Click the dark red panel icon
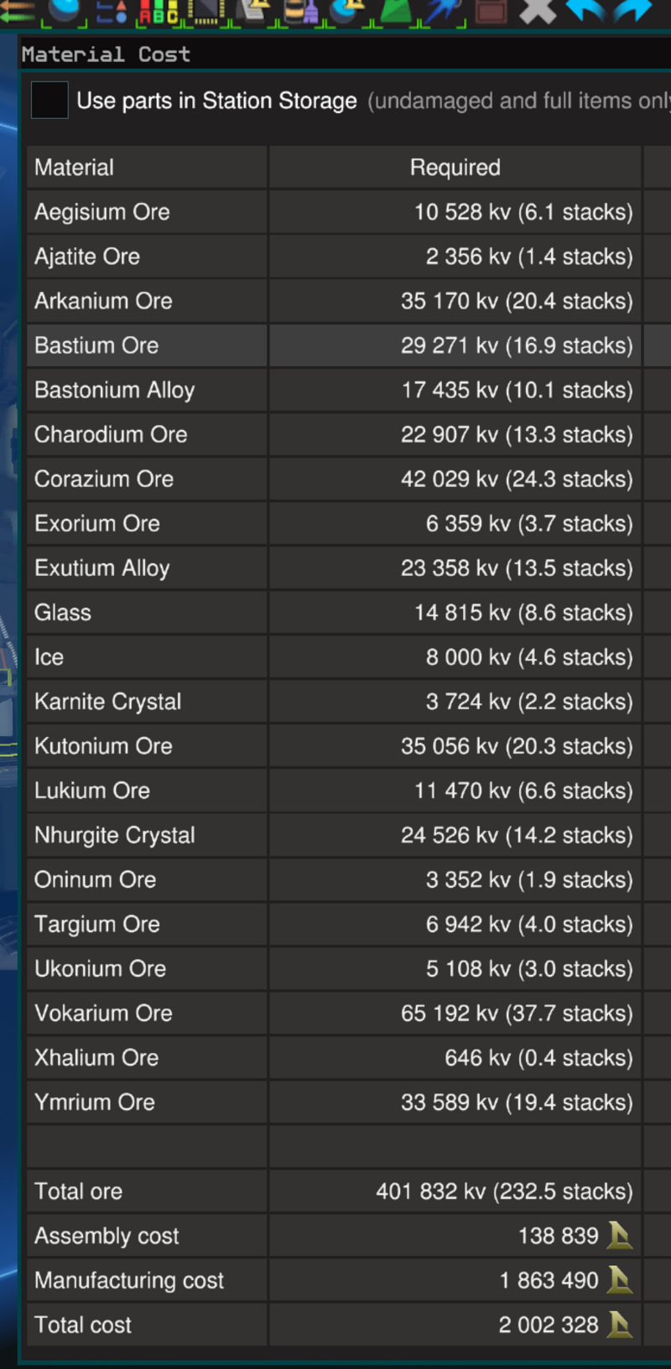 [x=491, y=11]
